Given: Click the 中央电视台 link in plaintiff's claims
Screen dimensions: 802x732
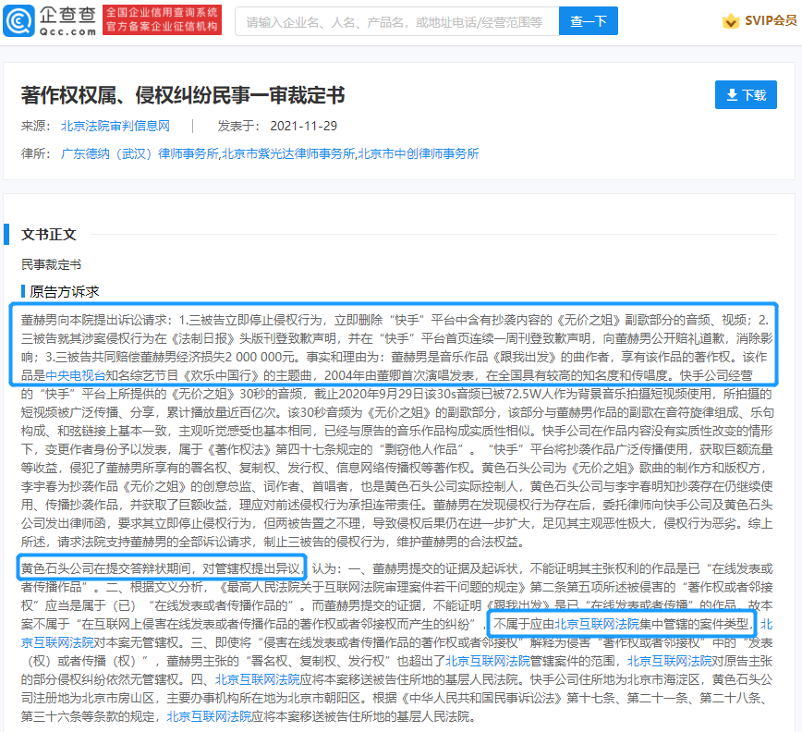Looking at the screenshot, I should 75,375.
